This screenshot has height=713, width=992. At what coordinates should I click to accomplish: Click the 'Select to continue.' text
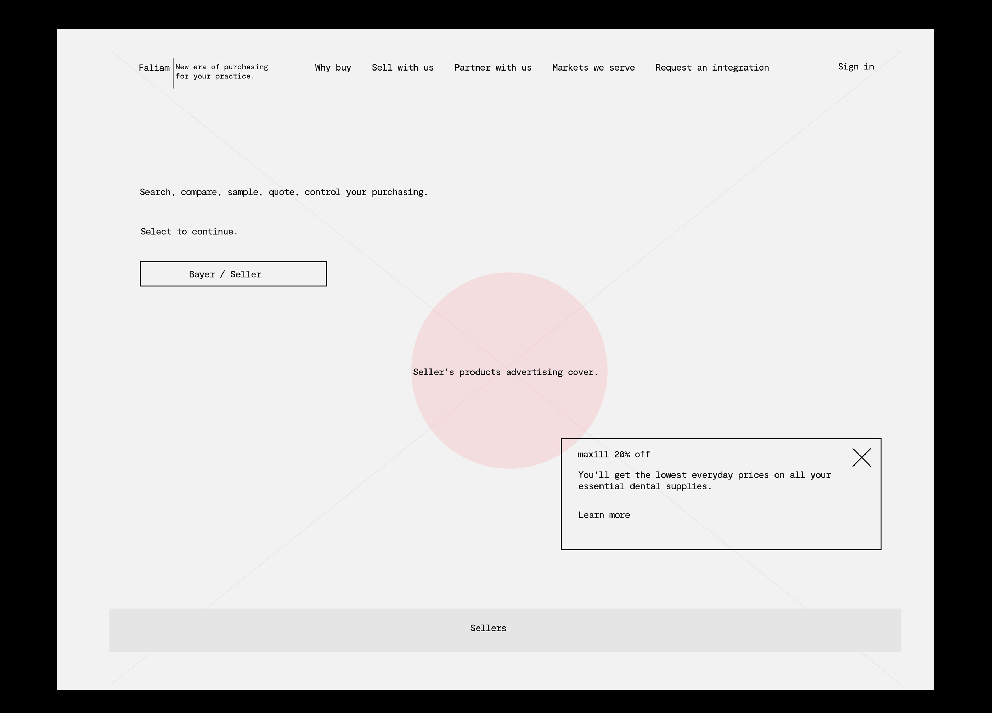pyautogui.click(x=188, y=232)
